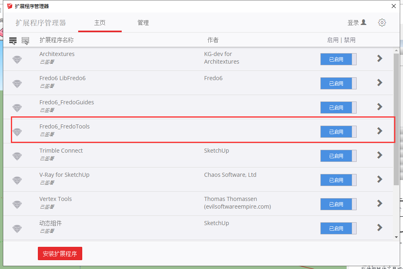This screenshot has width=403, height=269.
Task: Click the Fredo6 LibFredo6 extension icon
Action: tap(17, 83)
